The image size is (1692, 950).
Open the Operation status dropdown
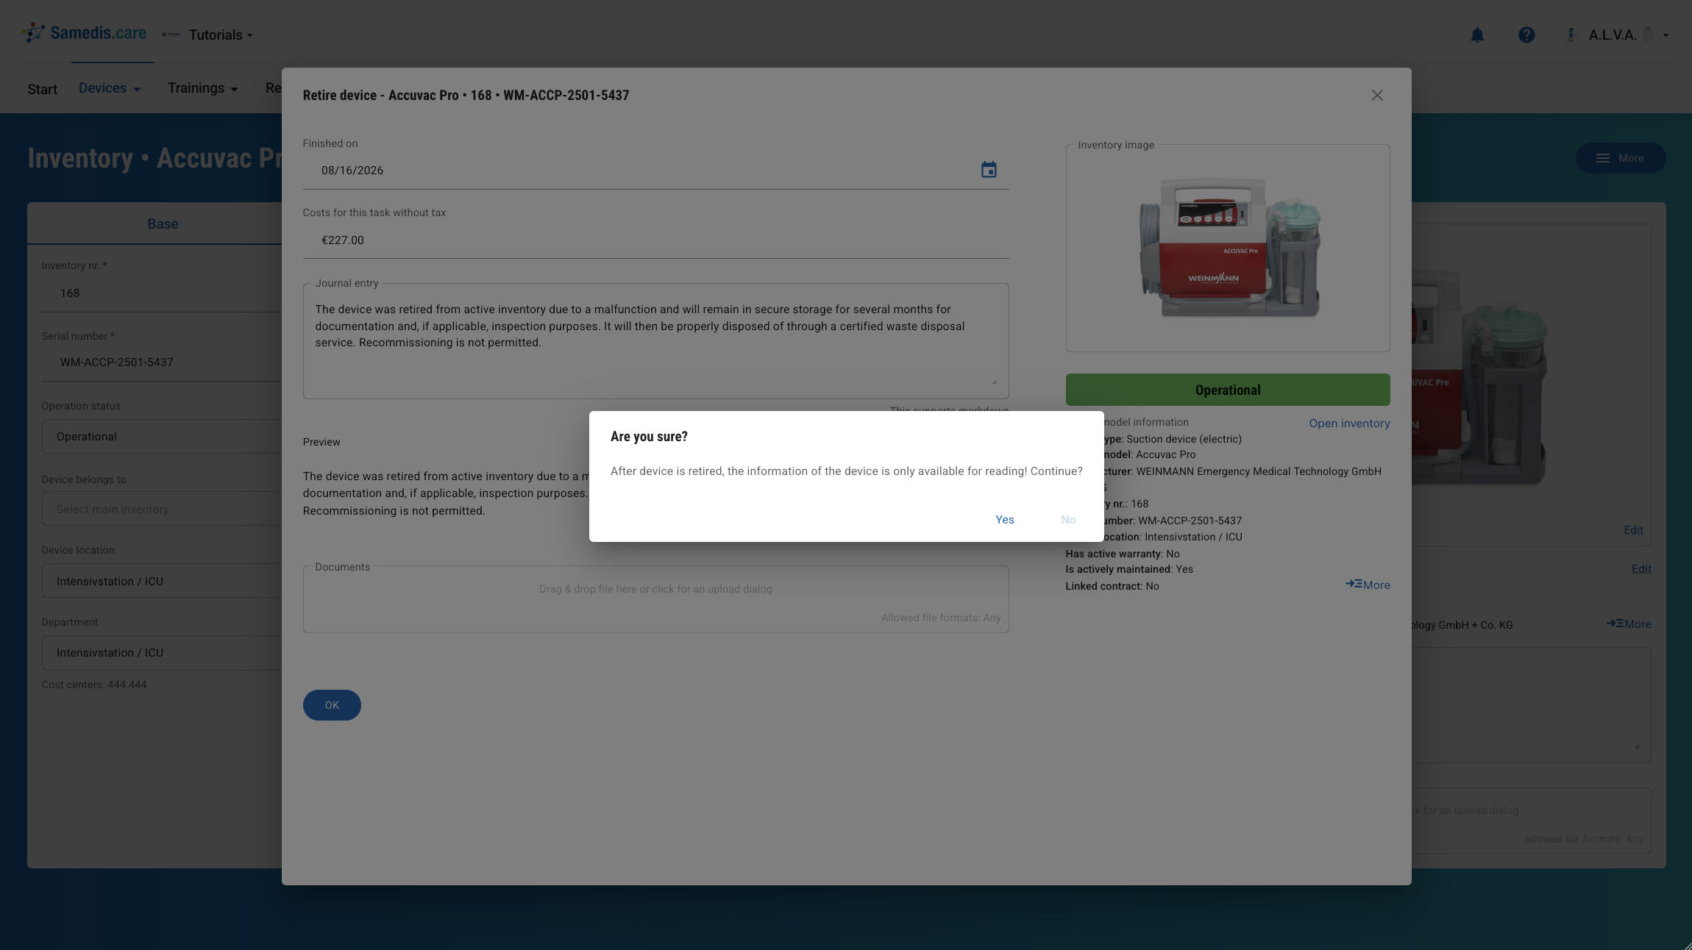pos(162,437)
